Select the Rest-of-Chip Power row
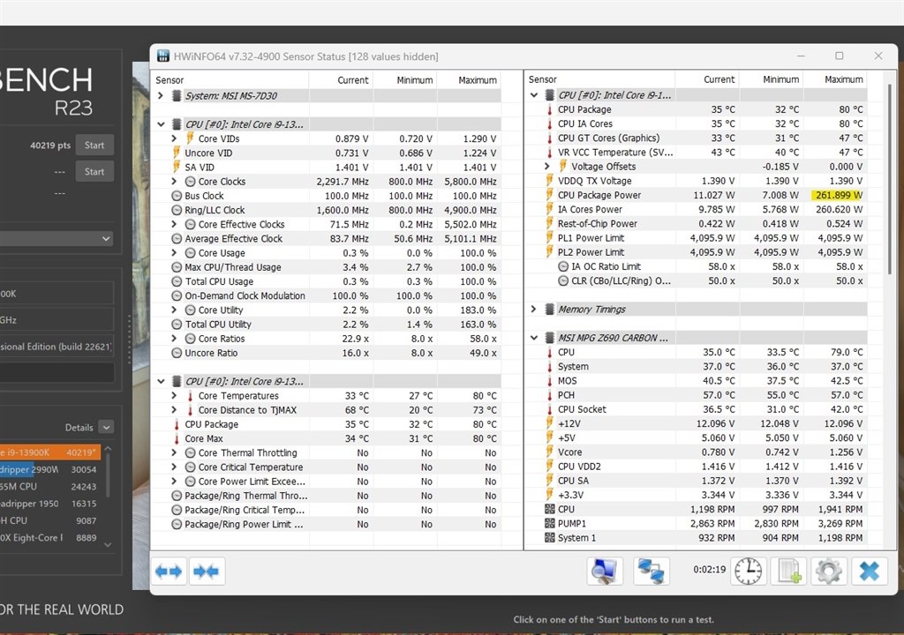 pyautogui.click(x=696, y=224)
